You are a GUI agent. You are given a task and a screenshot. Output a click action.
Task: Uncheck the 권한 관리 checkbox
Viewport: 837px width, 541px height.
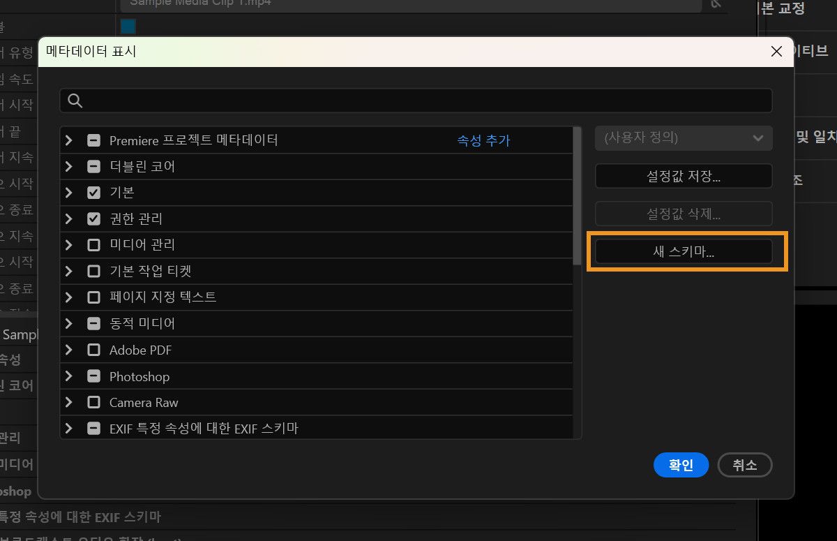pos(93,219)
